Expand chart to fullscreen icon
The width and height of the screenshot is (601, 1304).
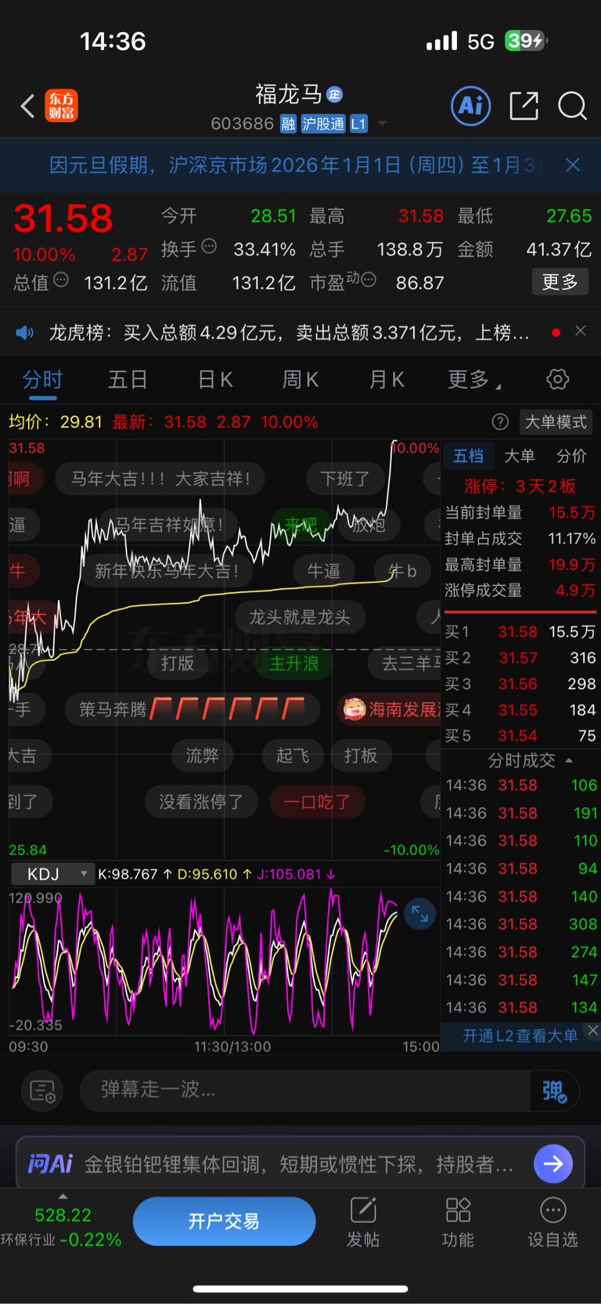click(420, 914)
